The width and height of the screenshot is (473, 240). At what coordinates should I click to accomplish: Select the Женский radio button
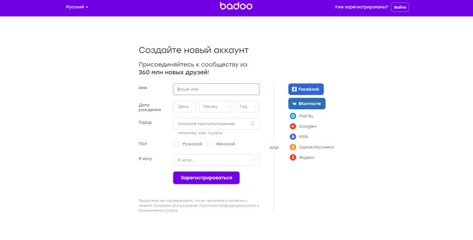coord(210,144)
